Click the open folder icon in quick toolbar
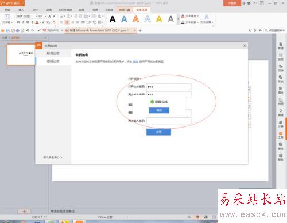This screenshot has width=287, height=223. pyautogui.click(x=3, y=30)
